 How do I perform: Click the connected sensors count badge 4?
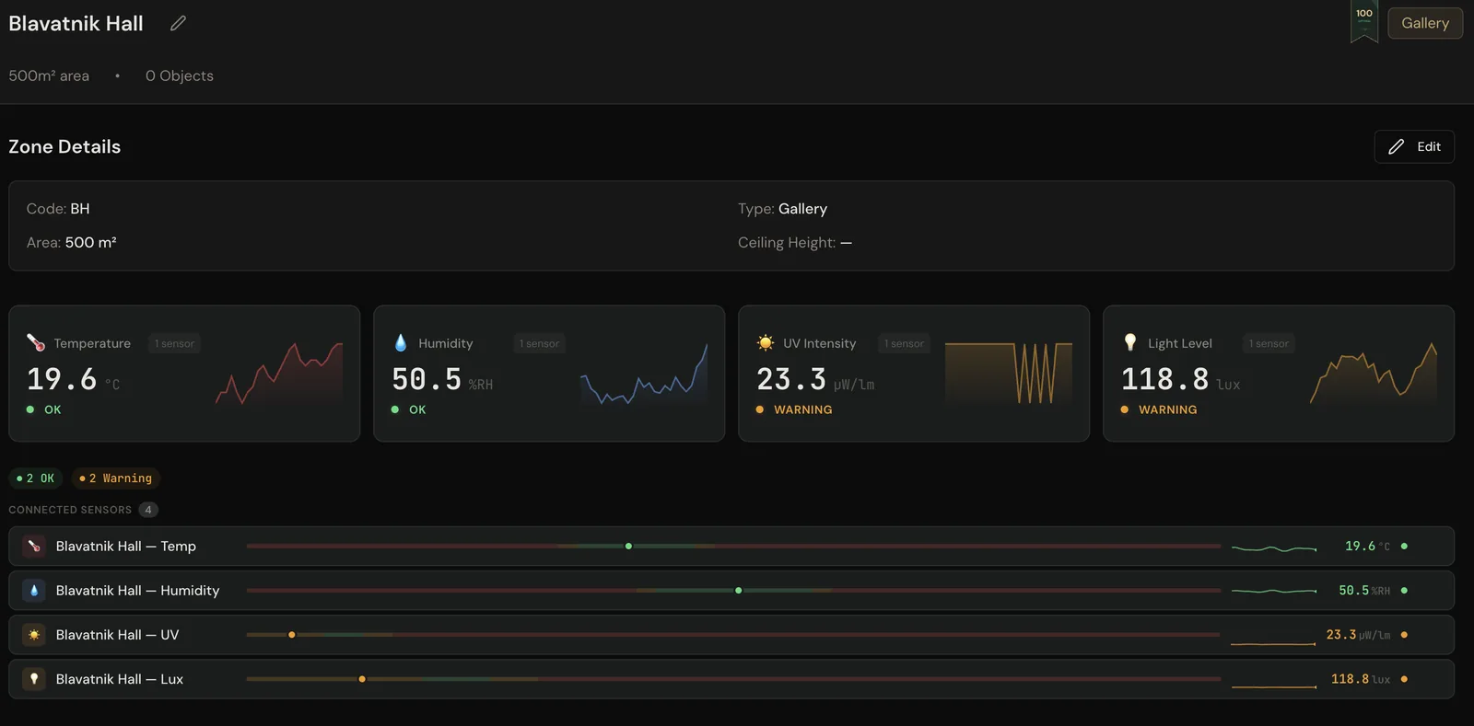tap(148, 510)
